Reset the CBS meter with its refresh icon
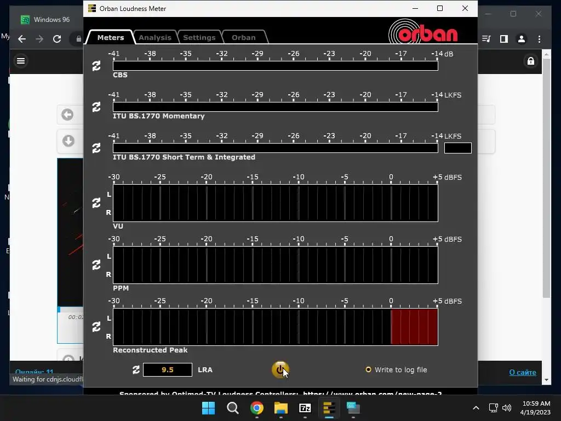This screenshot has width=561, height=421. [96, 66]
